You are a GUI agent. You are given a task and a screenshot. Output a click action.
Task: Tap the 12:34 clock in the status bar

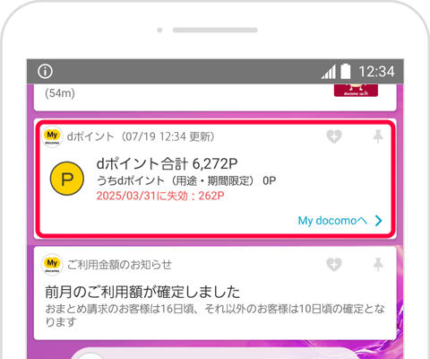(376, 72)
